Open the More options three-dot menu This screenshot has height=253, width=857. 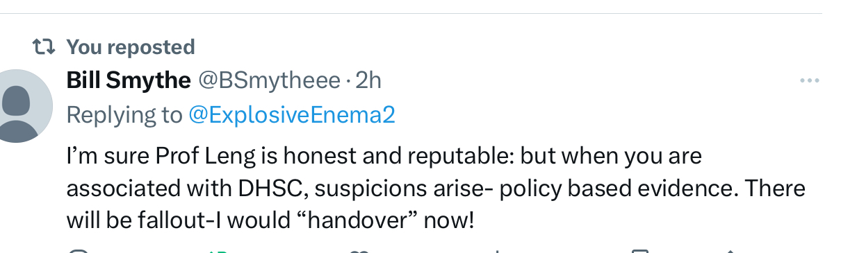(x=810, y=81)
